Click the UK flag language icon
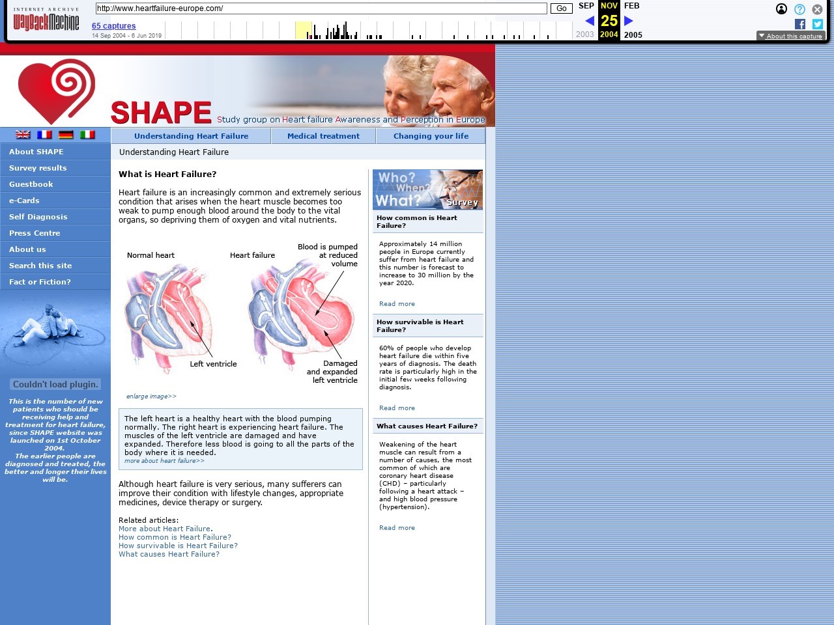This screenshot has width=834, height=625. (23, 135)
